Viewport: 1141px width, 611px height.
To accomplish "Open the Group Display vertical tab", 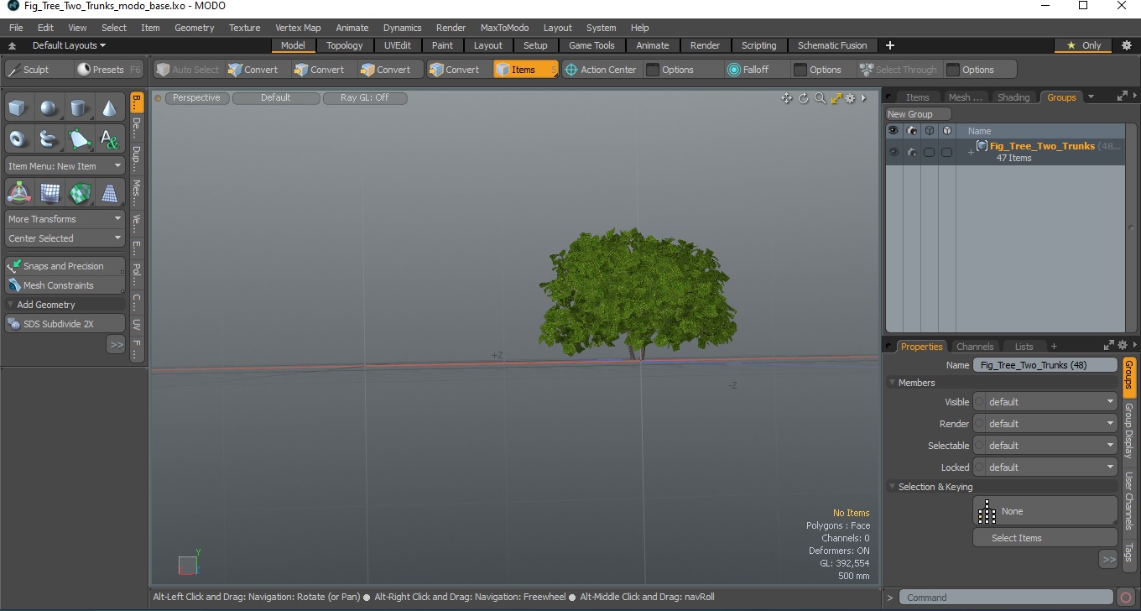I will click(1128, 431).
